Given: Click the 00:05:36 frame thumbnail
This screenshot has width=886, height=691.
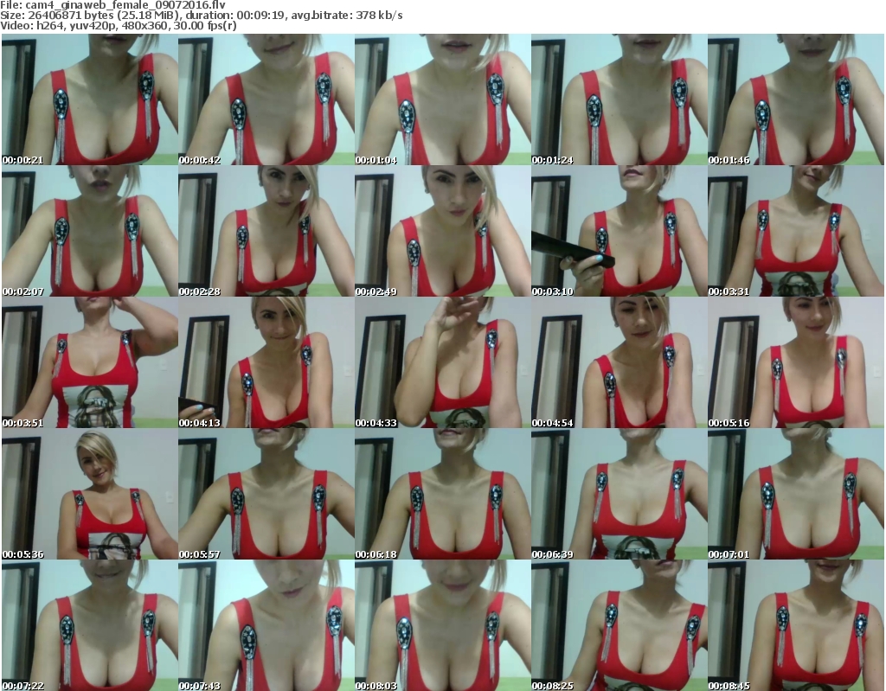Looking at the screenshot, I should coord(90,494).
